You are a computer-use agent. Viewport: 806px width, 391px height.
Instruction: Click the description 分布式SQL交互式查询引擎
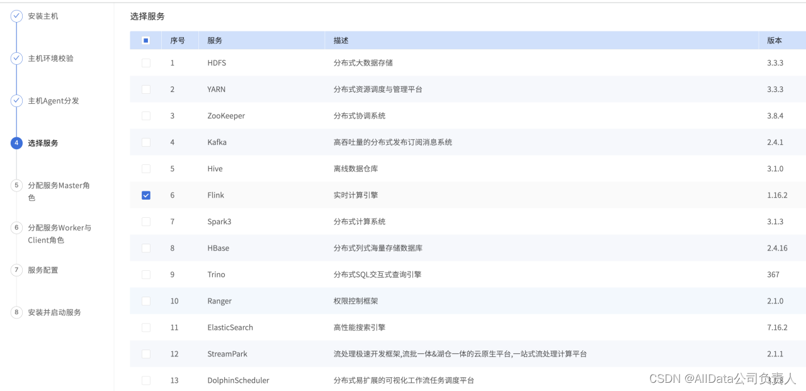click(x=377, y=275)
